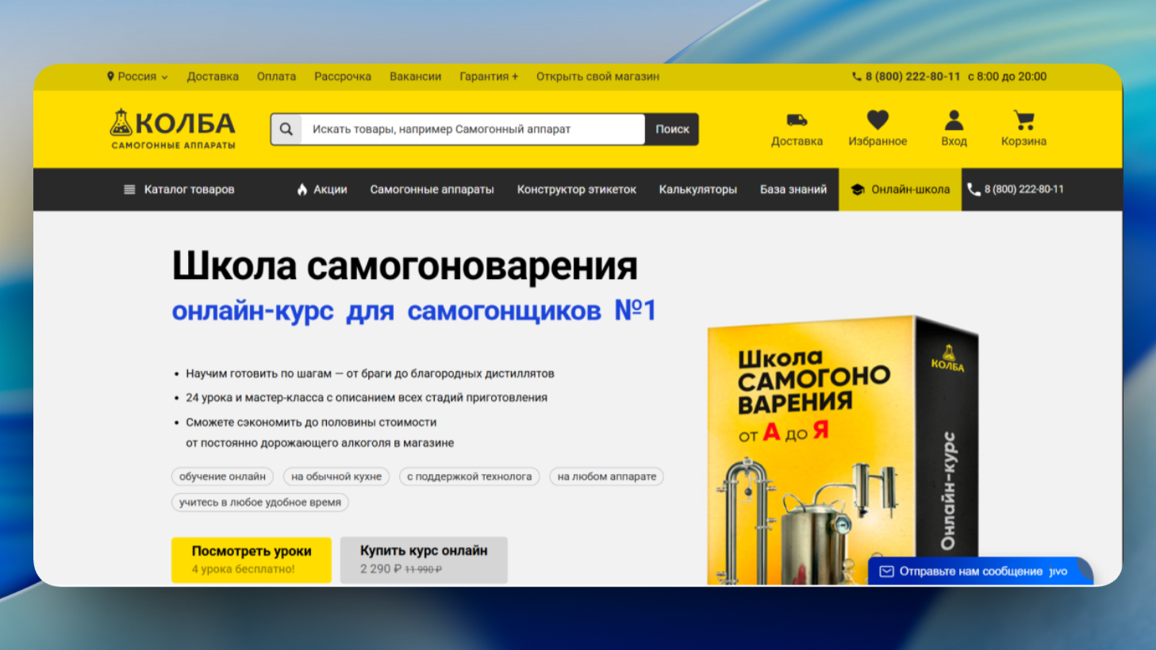The width and height of the screenshot is (1156, 650).
Task: Click the hamburger icon of Каталог товаров
Action: pos(129,189)
